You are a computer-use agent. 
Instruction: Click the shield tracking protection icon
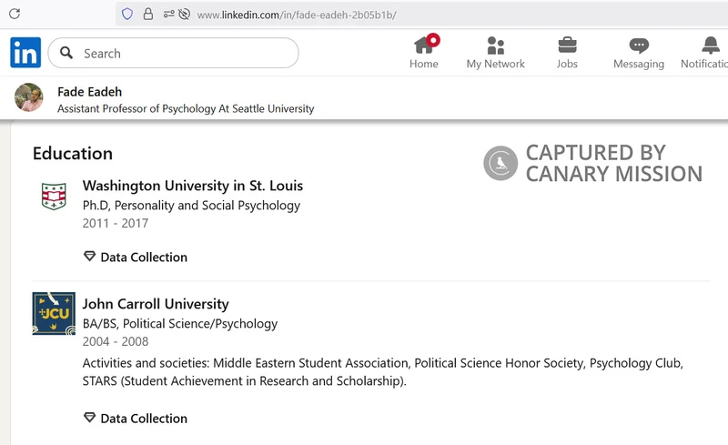[127, 14]
